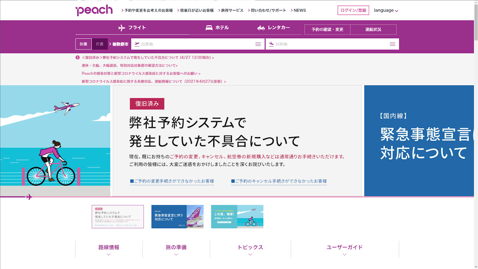Image resolution: width=478 pixels, height=269 pixels.
Task: Click the bed icon on the ホテル tab
Action: click(208, 27)
